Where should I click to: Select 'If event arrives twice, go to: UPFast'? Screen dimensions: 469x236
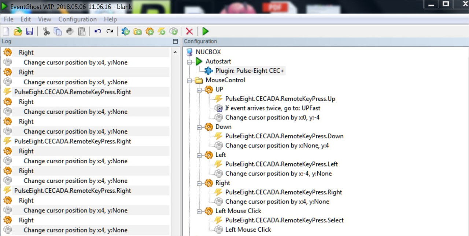pyautogui.click(x=273, y=108)
